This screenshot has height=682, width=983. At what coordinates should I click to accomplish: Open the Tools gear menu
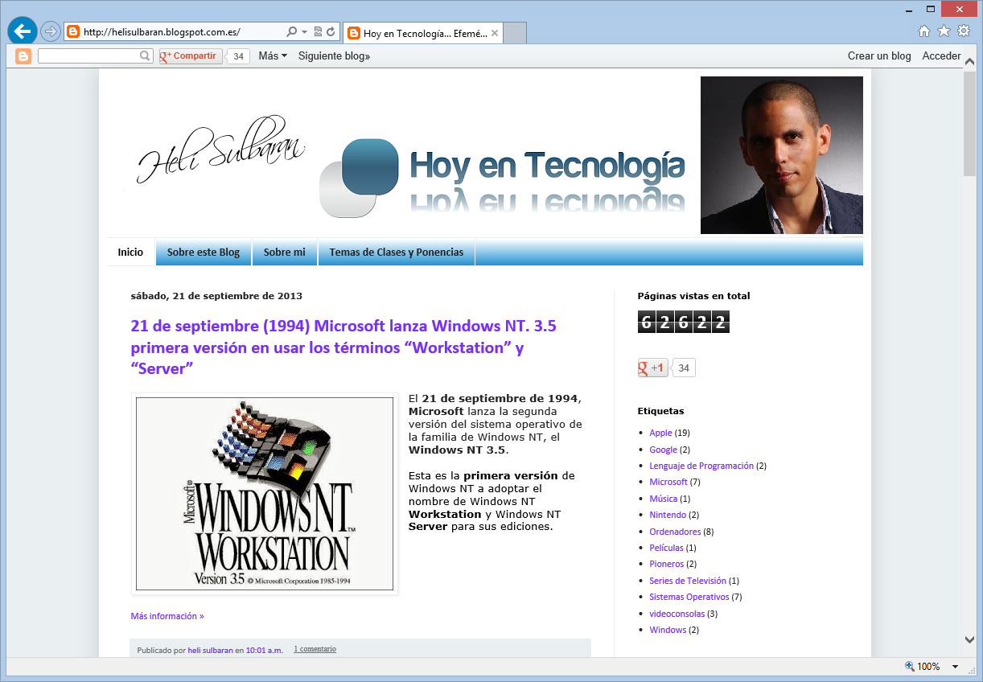(x=963, y=31)
